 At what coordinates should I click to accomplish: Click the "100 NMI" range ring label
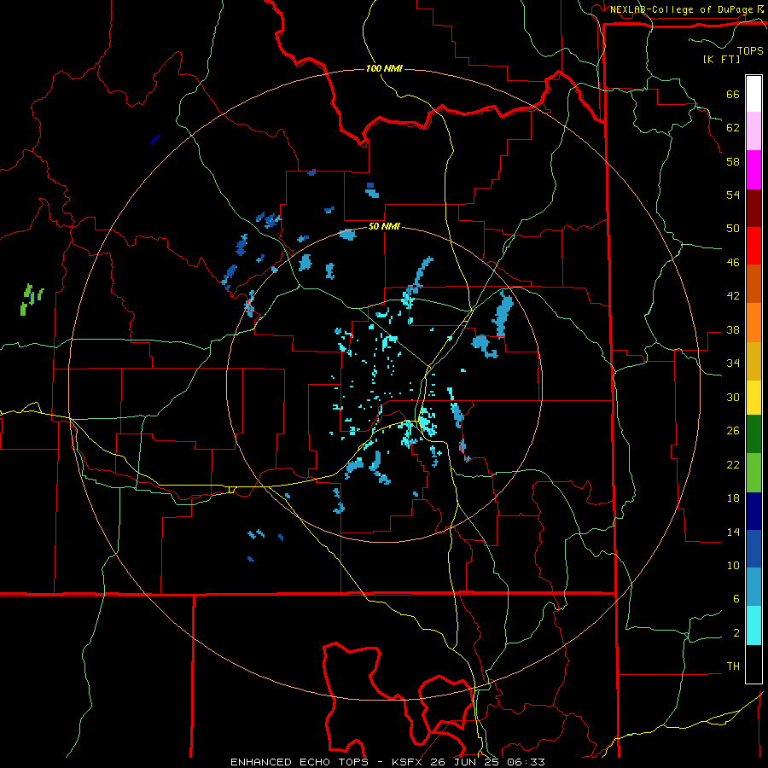point(384,68)
